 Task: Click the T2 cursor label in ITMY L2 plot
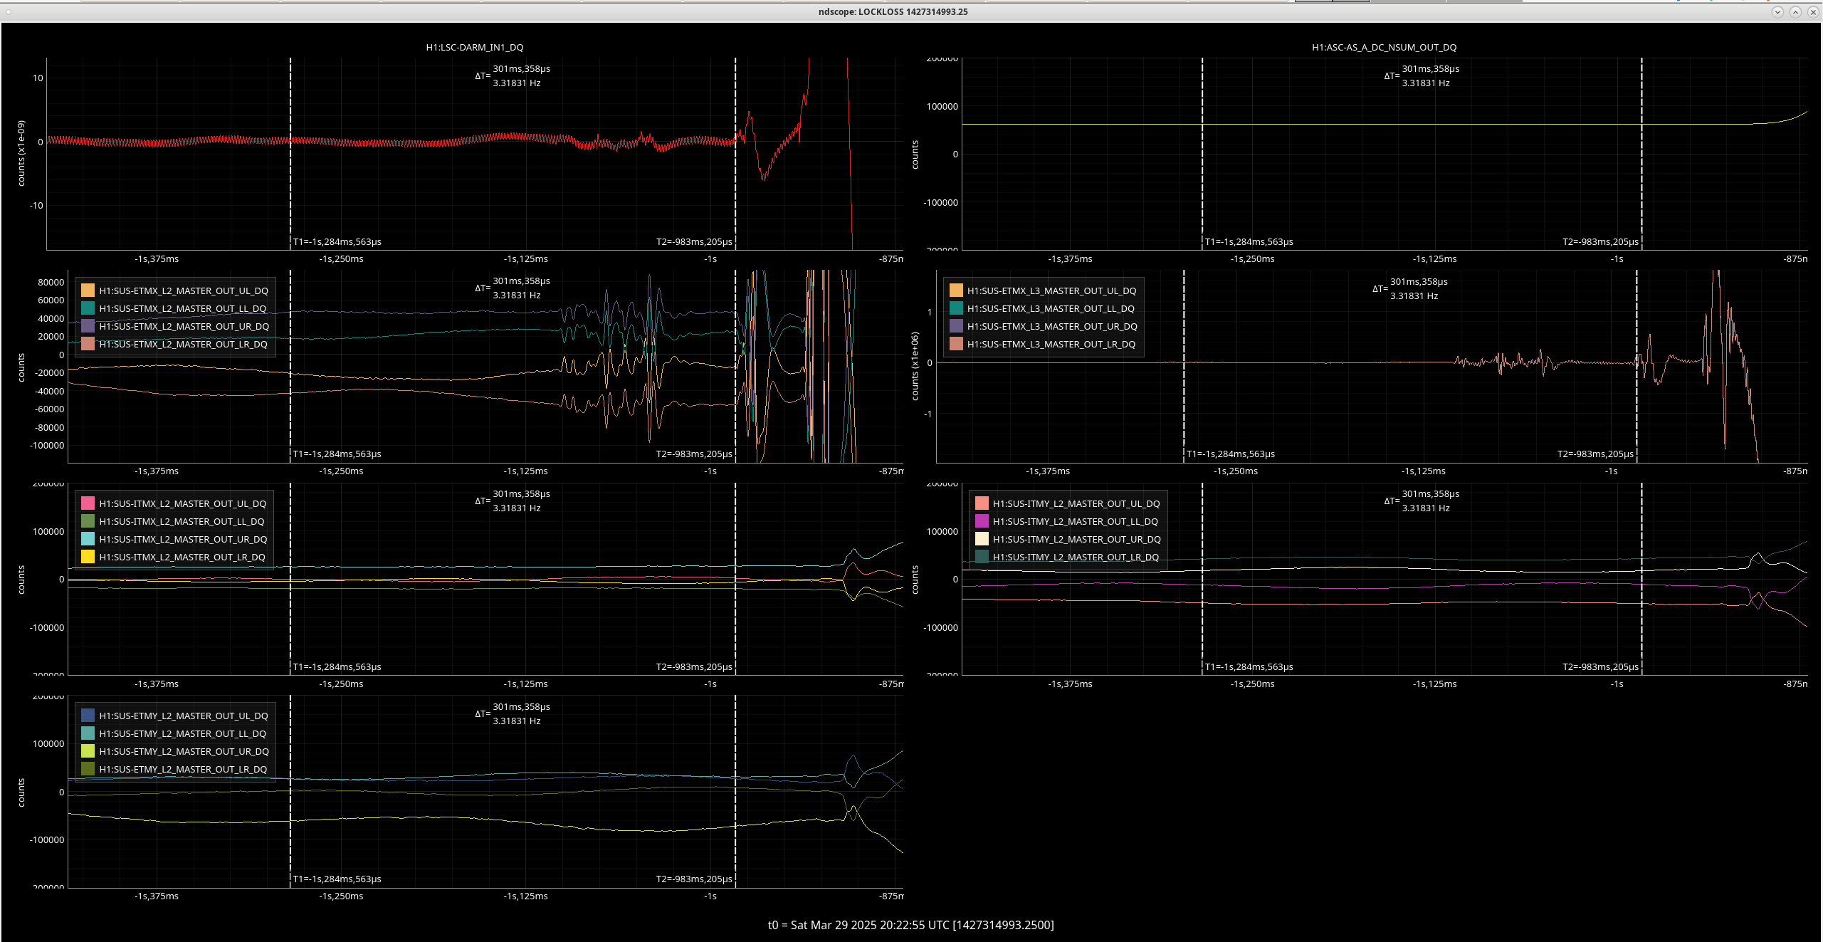click(x=1601, y=666)
